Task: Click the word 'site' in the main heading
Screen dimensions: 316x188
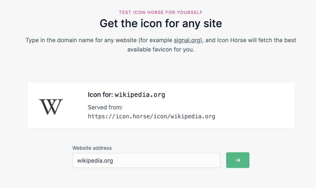Action: point(213,23)
